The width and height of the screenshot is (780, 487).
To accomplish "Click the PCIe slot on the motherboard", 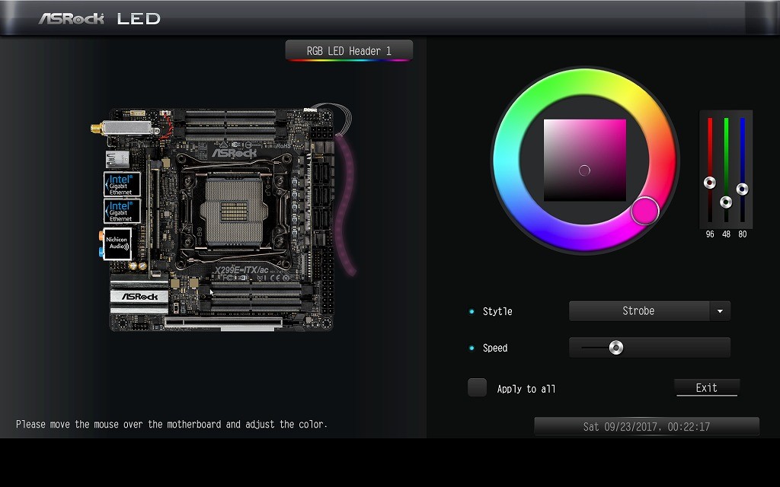I will coord(223,323).
